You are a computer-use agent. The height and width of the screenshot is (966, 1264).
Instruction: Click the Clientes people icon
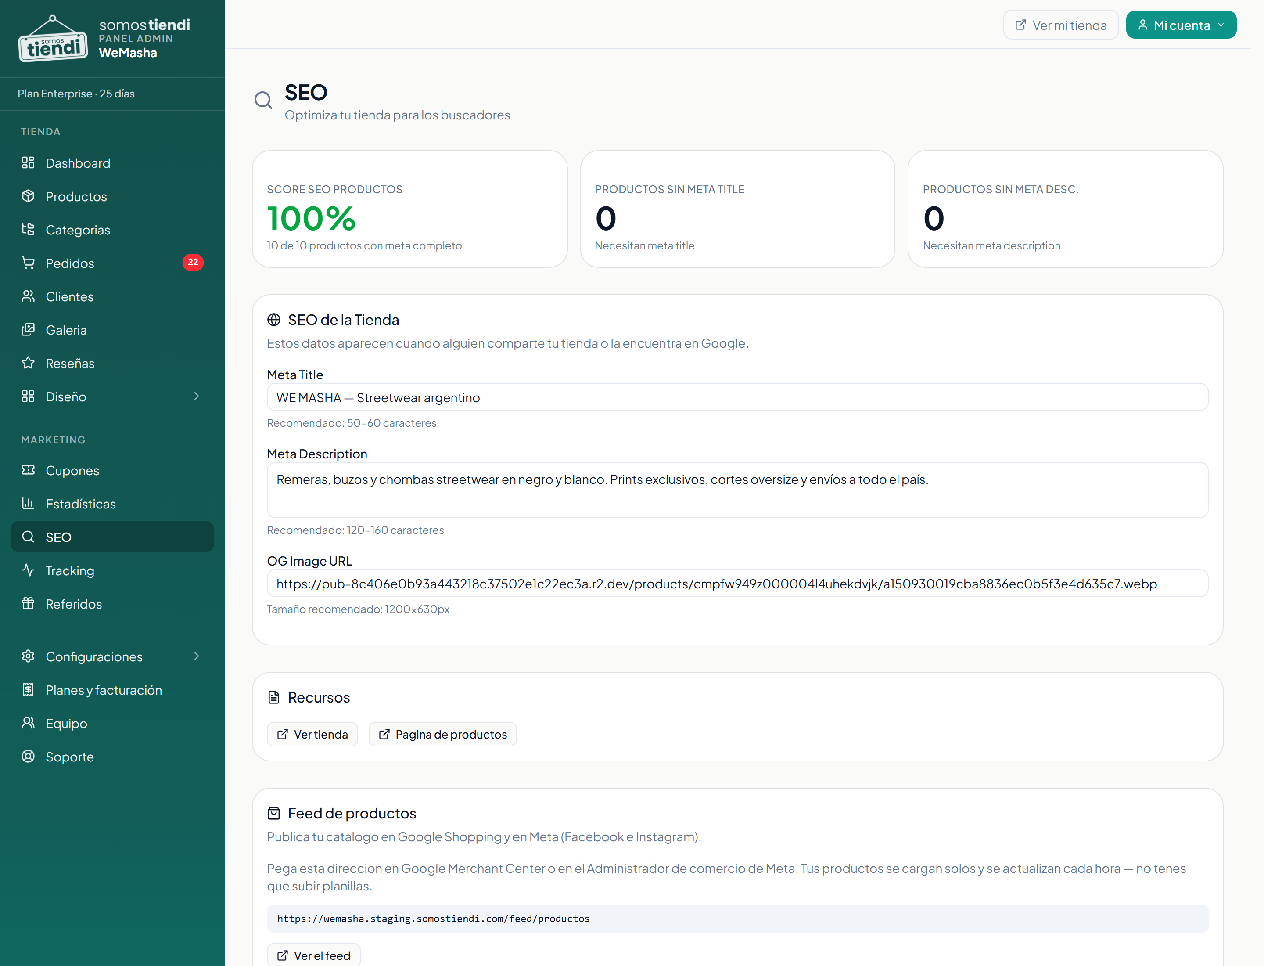click(x=28, y=296)
